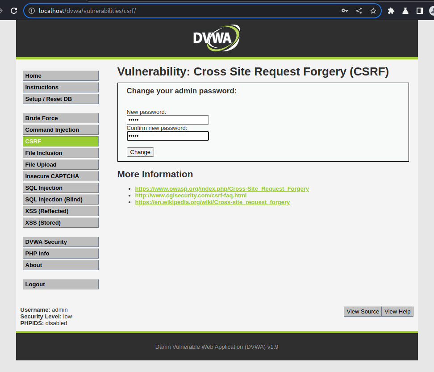Focus the Confirm new password field
The image size is (434, 372).
[x=168, y=136]
